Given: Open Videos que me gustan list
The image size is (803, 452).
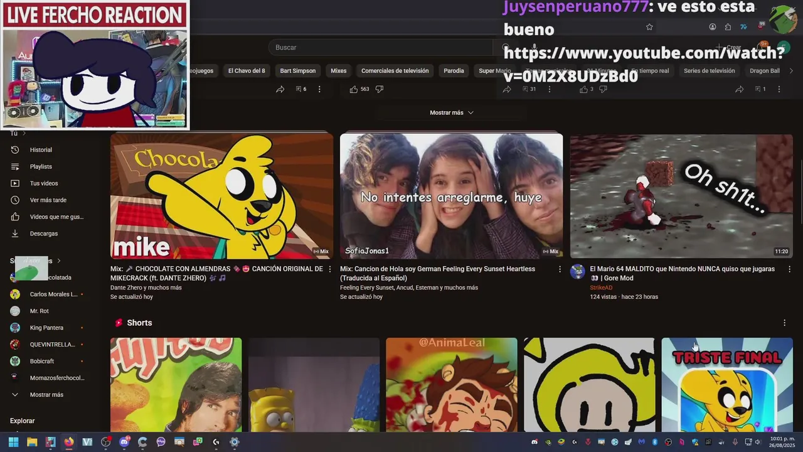Looking at the screenshot, I should point(56,217).
